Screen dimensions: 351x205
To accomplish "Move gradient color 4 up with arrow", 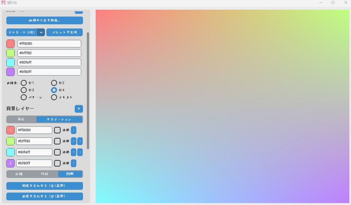I will click(x=73, y=163).
